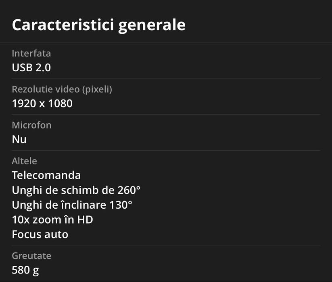Image resolution: width=332 pixels, height=282 pixels.
Task: Click the Caracteristici generale heading
Action: point(98,25)
